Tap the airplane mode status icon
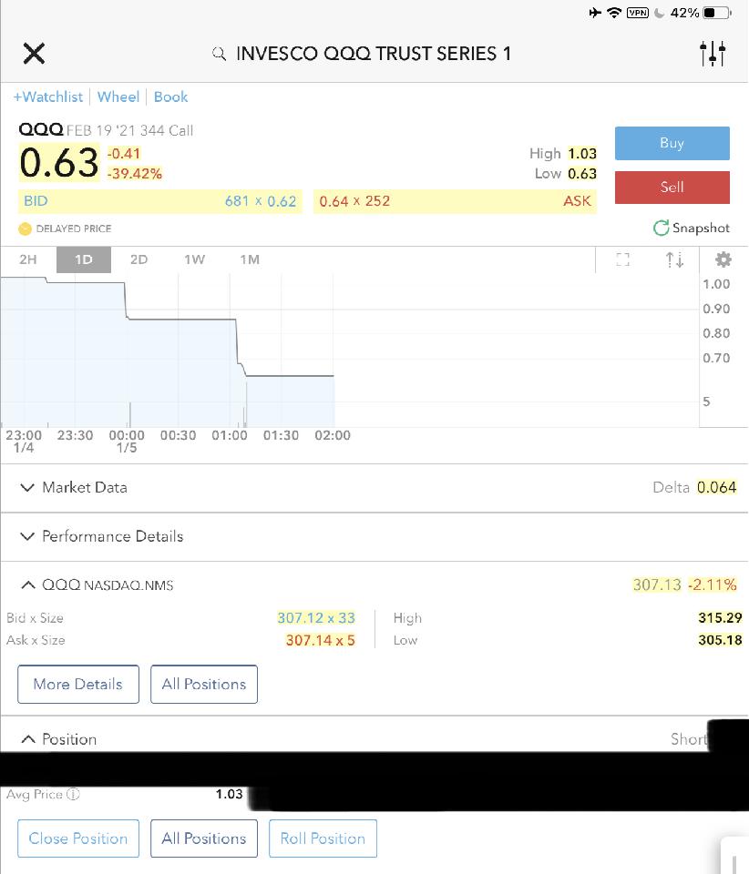 tap(595, 12)
